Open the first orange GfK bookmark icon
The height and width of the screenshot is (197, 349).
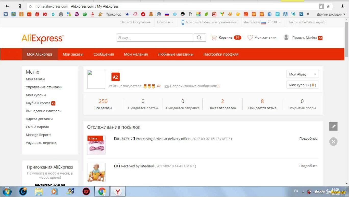point(254,14)
